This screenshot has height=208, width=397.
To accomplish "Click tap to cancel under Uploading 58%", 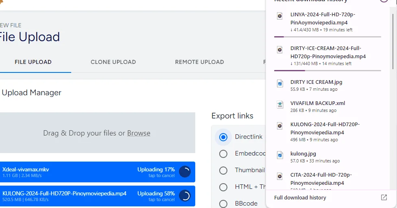I will click(161, 199).
